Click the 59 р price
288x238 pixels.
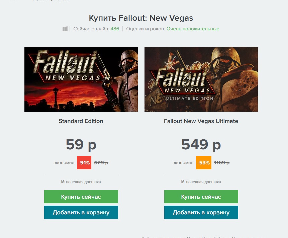pyautogui.click(x=81, y=145)
